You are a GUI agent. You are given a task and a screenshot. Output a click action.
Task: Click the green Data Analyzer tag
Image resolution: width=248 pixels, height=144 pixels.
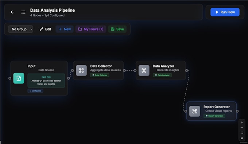pos(162,75)
